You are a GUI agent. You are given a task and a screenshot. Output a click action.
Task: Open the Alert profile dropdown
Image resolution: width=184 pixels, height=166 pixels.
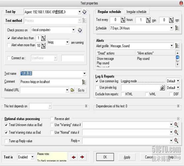[172, 46]
